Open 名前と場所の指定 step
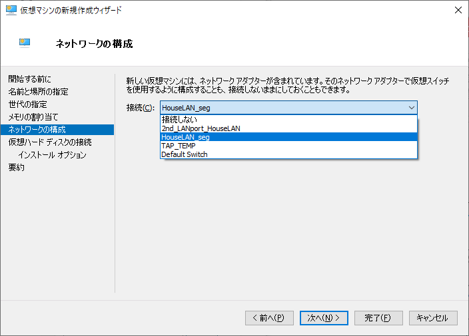Image resolution: width=469 pixels, height=336 pixels. [x=38, y=92]
